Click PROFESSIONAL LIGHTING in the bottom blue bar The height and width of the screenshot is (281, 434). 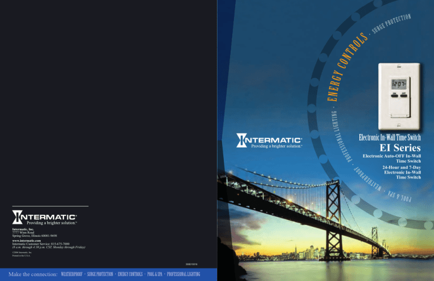click(x=184, y=274)
